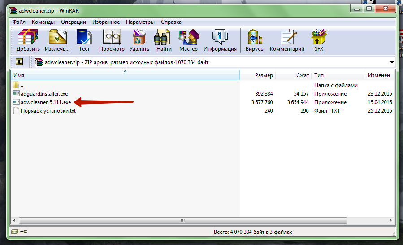Sort files by Тип column header
Screen dimensions: 403x245
click(x=338, y=75)
